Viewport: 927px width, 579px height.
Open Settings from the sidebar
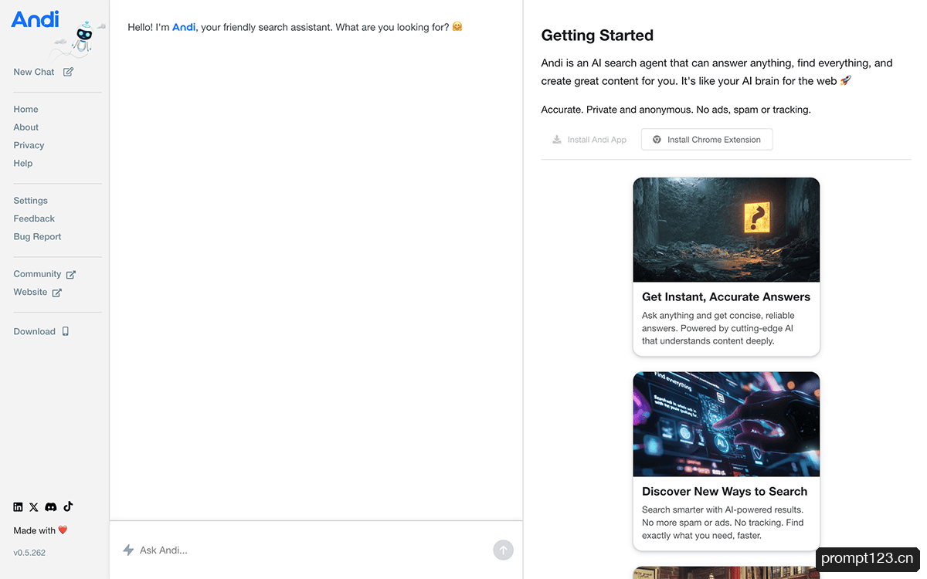(30, 201)
